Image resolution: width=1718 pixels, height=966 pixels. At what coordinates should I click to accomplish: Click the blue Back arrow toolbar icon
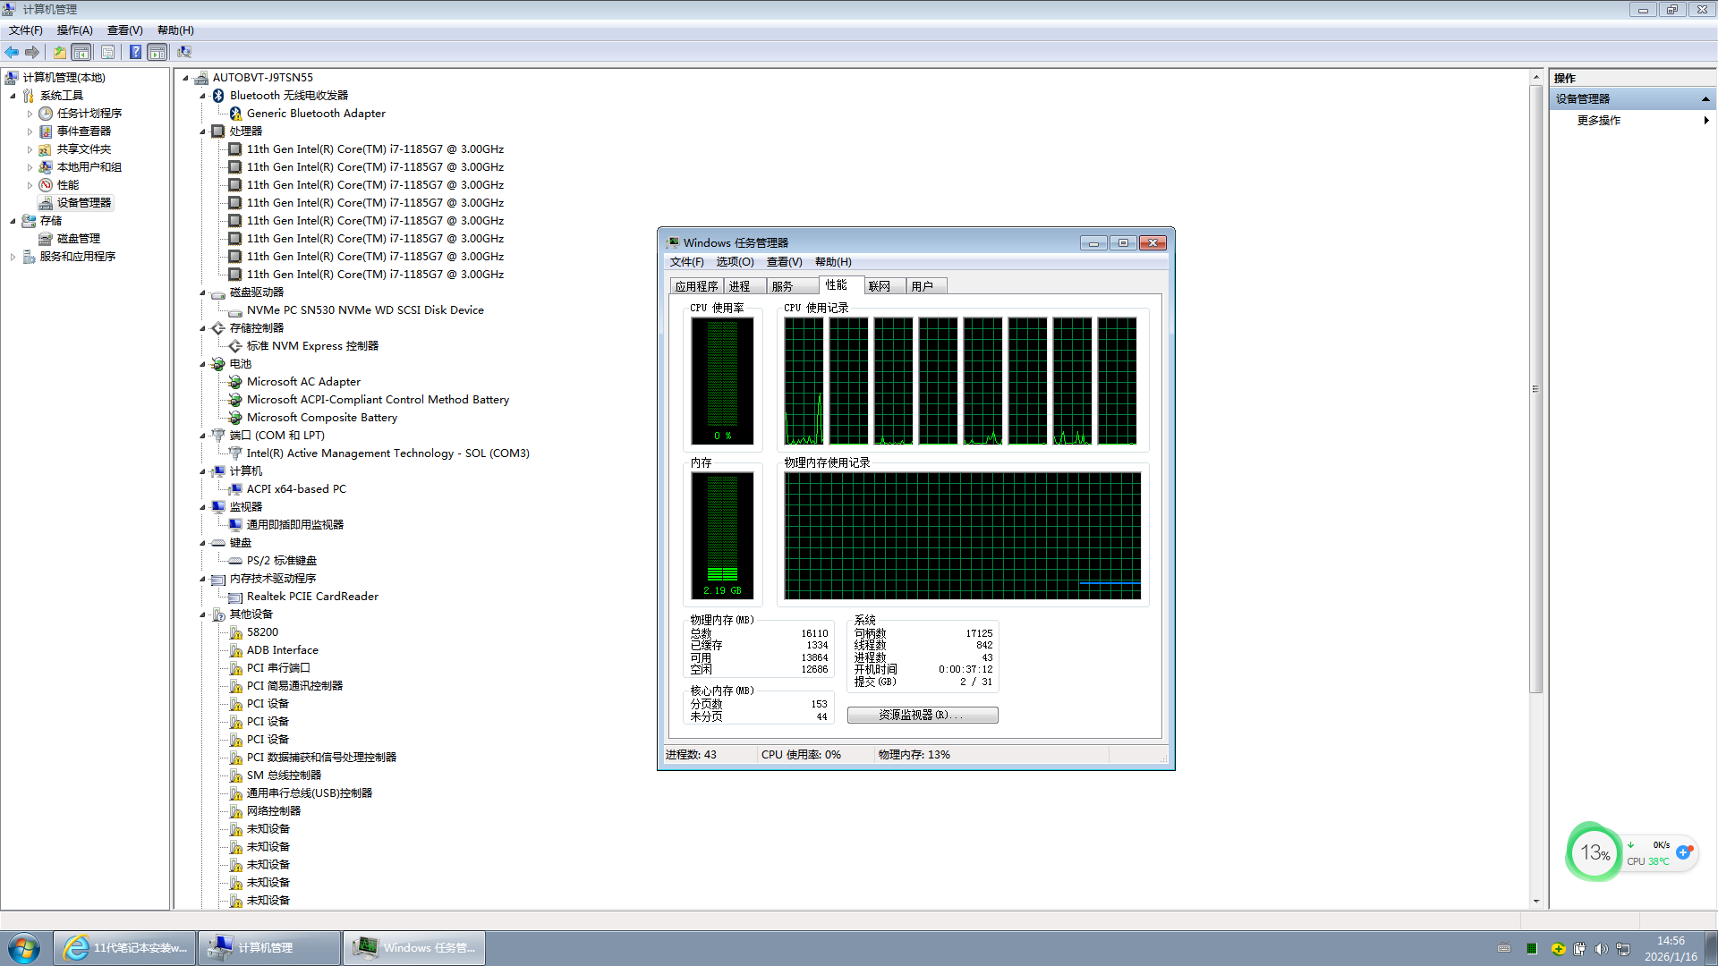click(x=12, y=52)
